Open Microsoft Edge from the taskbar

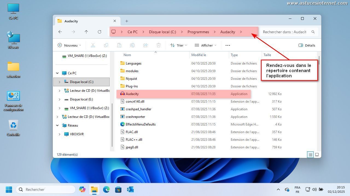tap(106, 189)
